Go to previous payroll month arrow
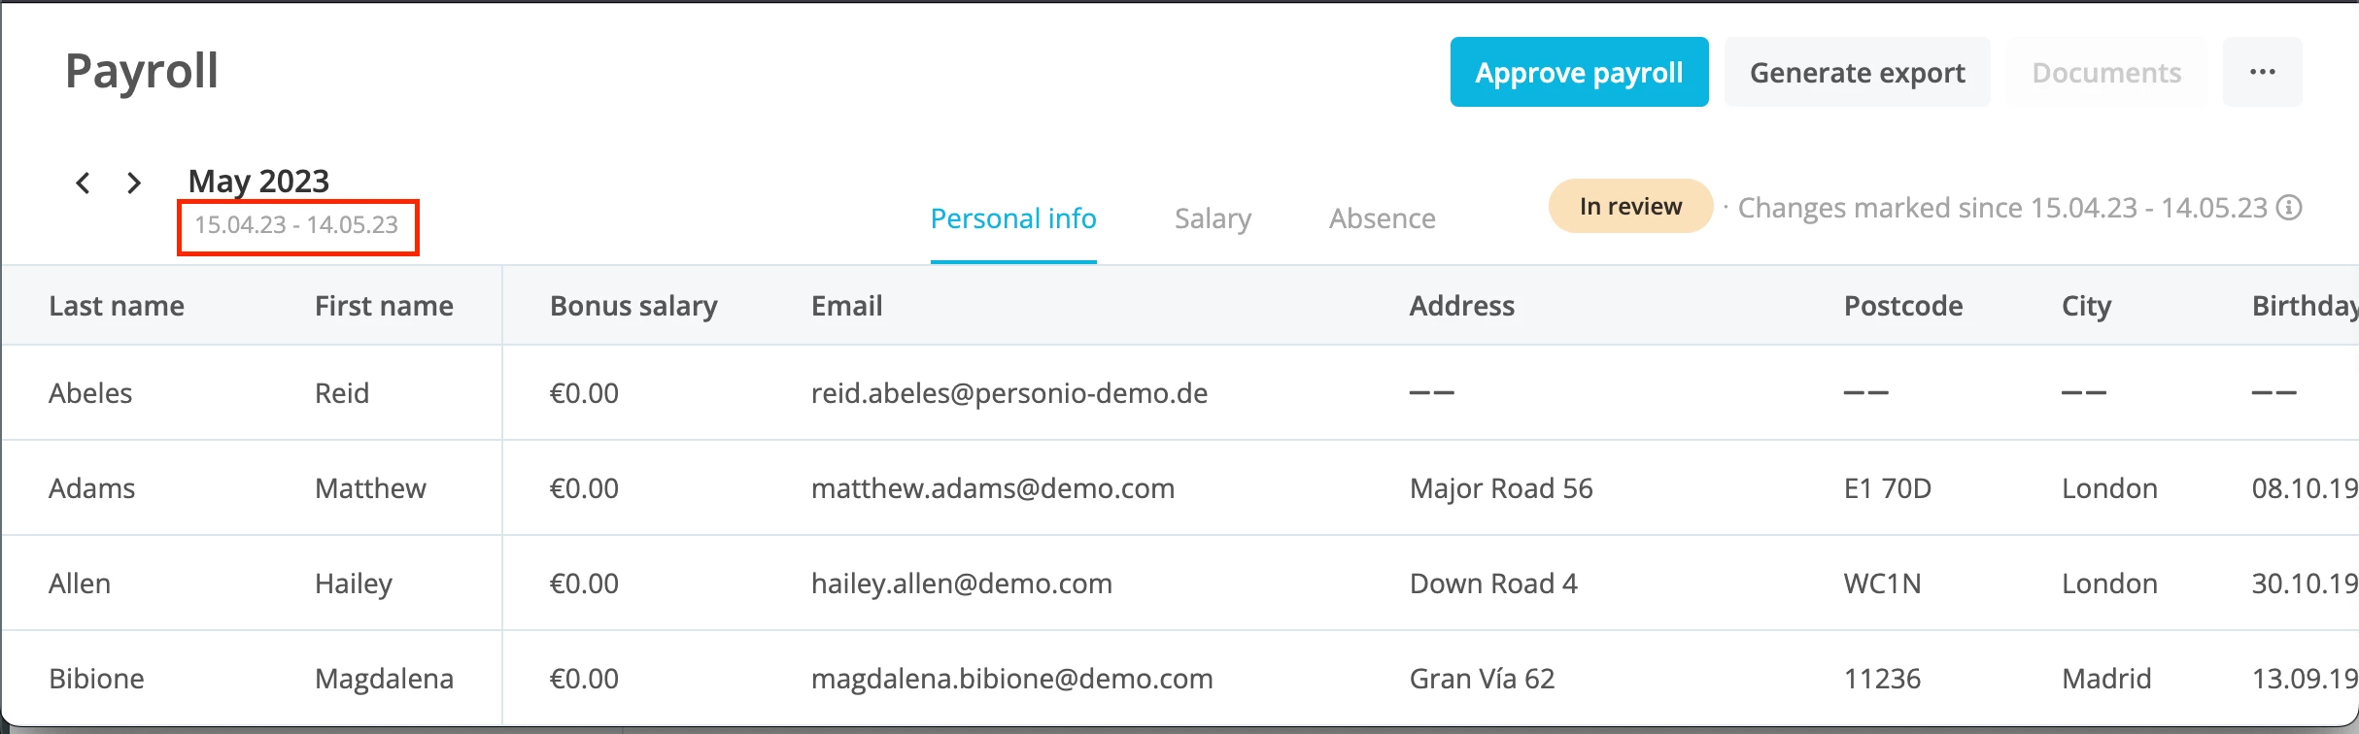Image resolution: width=2359 pixels, height=734 pixels. pos(84,183)
